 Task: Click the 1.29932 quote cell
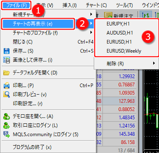[x=119, y=76]
